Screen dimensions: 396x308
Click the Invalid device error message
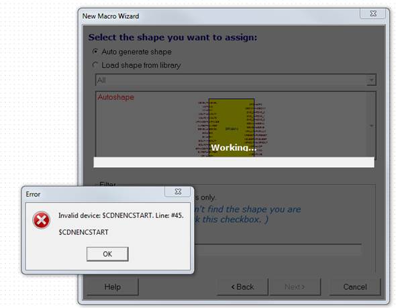click(121, 215)
